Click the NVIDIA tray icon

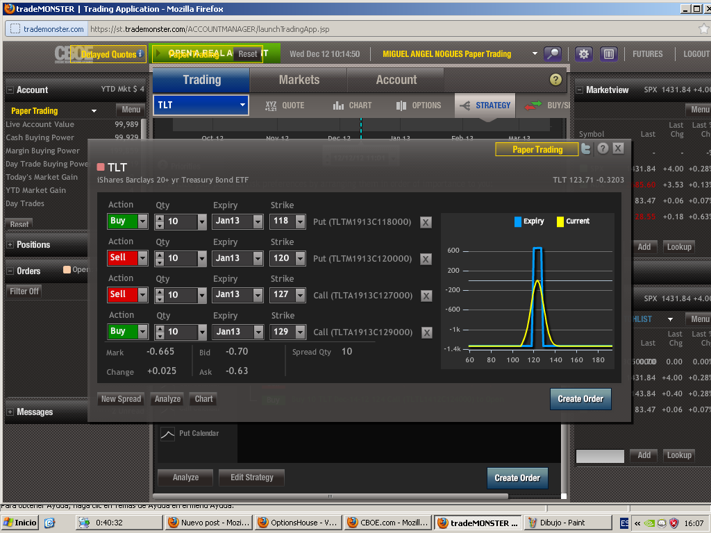tap(650, 523)
